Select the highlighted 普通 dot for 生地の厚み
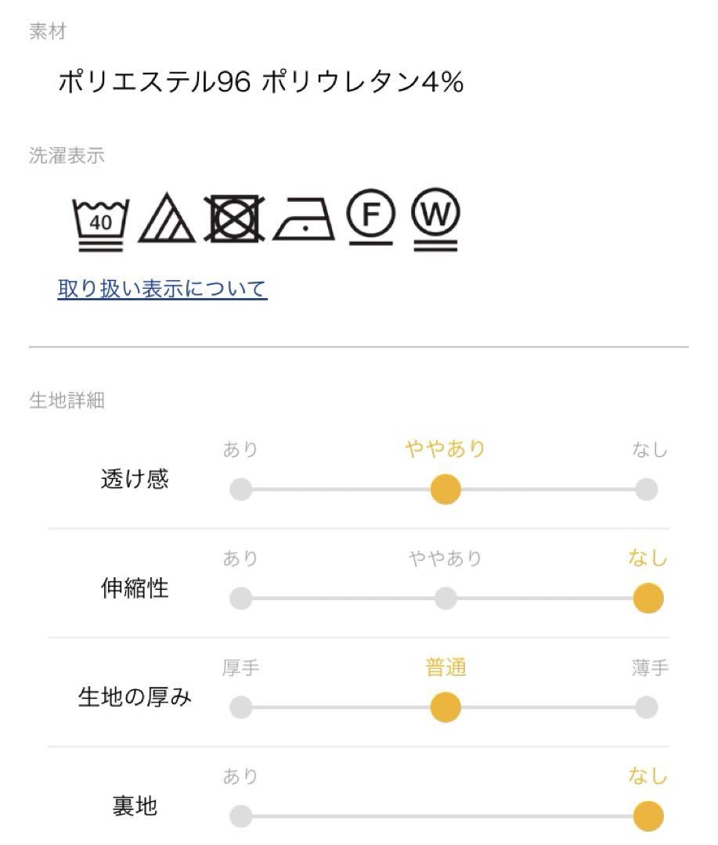This screenshot has width=718, height=845. pyautogui.click(x=446, y=707)
